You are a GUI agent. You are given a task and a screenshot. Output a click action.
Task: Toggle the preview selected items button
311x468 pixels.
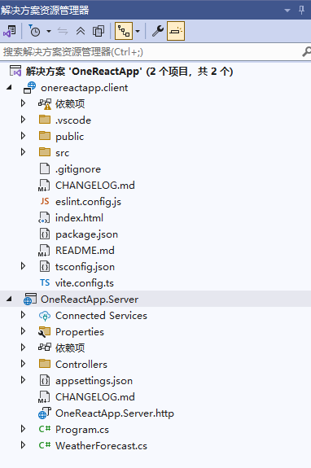pos(176,31)
